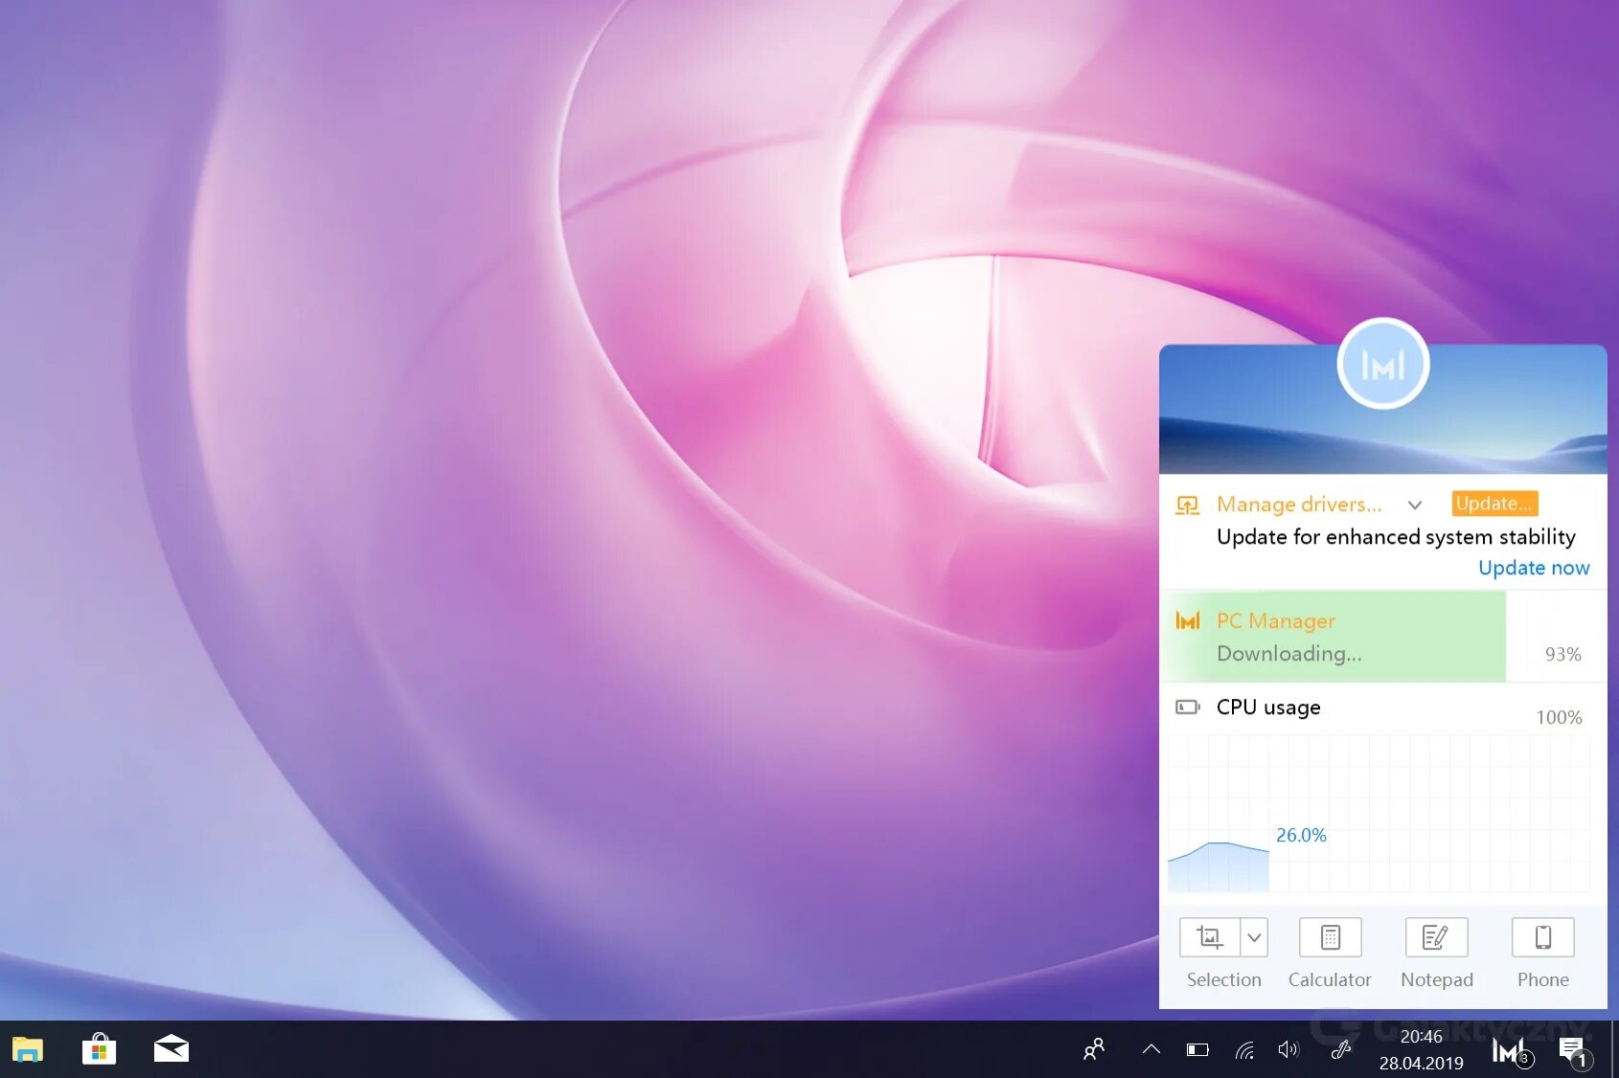Click the CPU usage label

click(x=1268, y=707)
